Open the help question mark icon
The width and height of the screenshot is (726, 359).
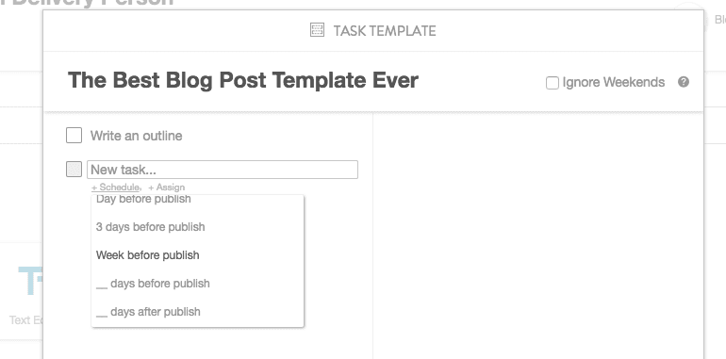(684, 82)
